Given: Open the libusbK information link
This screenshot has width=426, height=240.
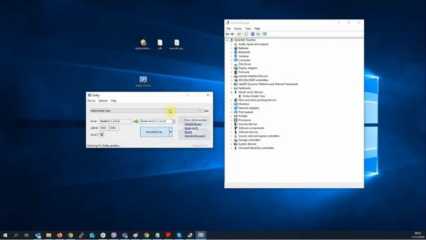Looking at the screenshot, I should coord(188,132).
